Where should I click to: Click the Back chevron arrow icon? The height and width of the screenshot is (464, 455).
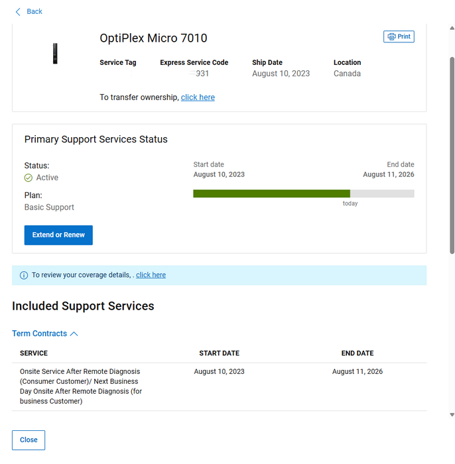coord(18,12)
